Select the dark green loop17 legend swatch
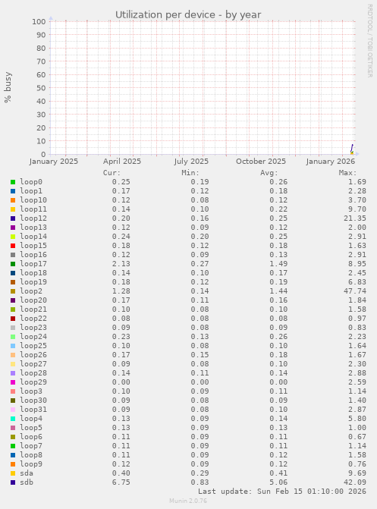Screen dimensions: 377x509 [x=13, y=264]
